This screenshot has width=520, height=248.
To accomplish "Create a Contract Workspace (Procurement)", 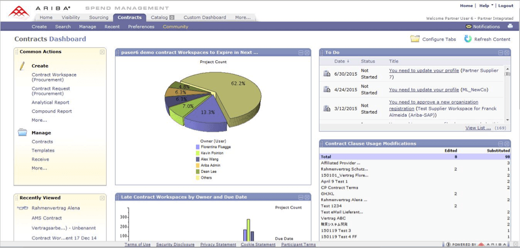I will click(54, 77).
